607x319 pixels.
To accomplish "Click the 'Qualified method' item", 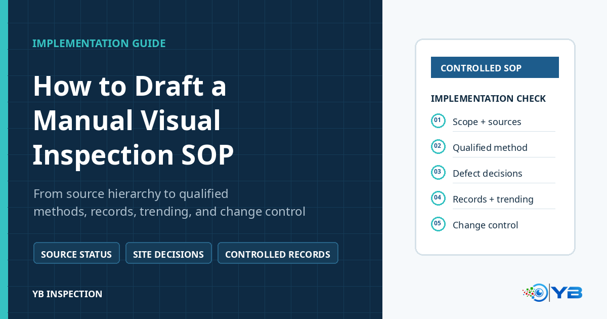I will pos(490,148).
